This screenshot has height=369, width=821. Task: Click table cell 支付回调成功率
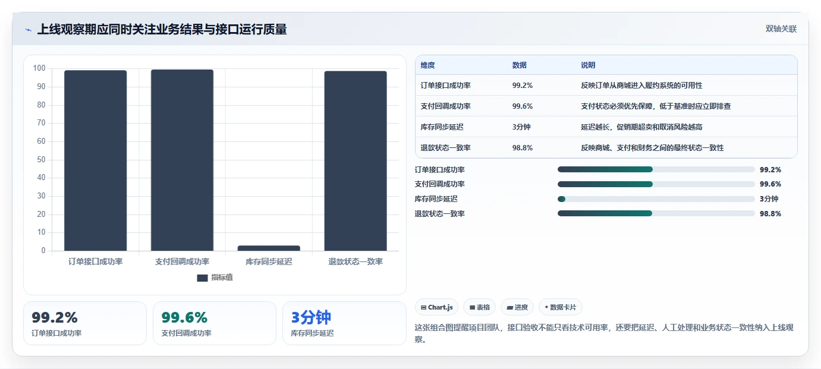click(445, 106)
